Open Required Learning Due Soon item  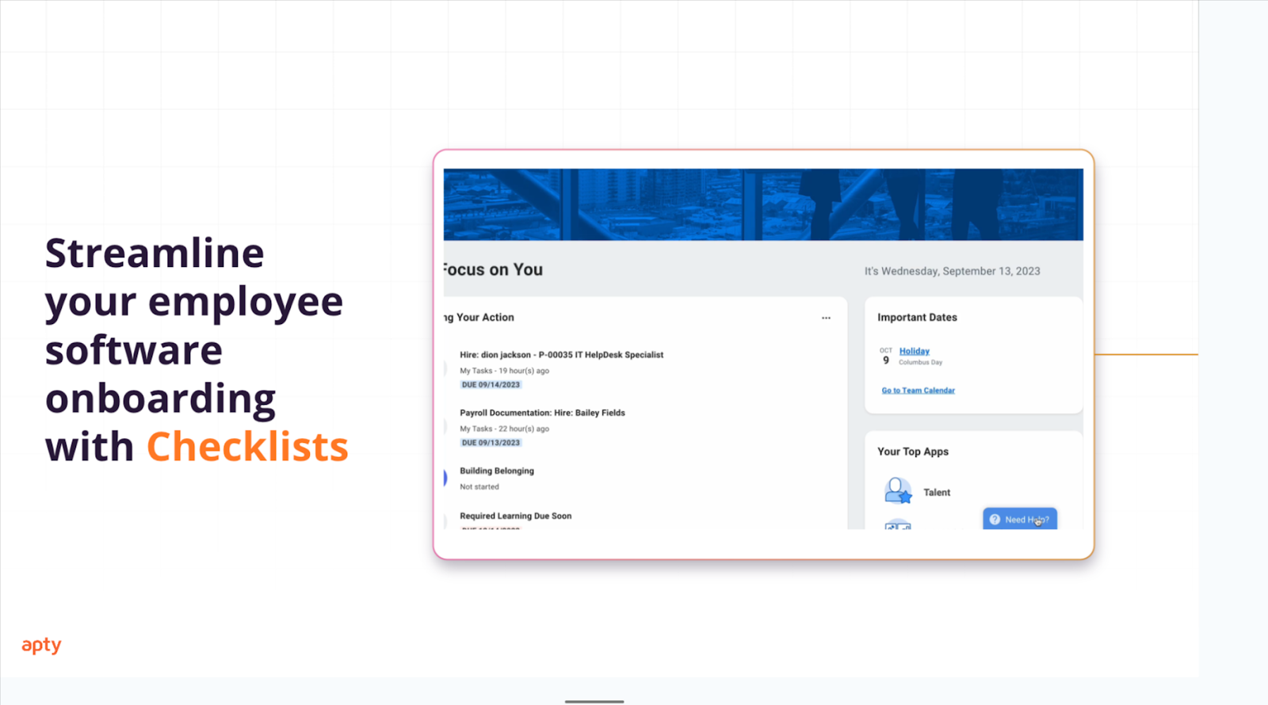coord(515,516)
